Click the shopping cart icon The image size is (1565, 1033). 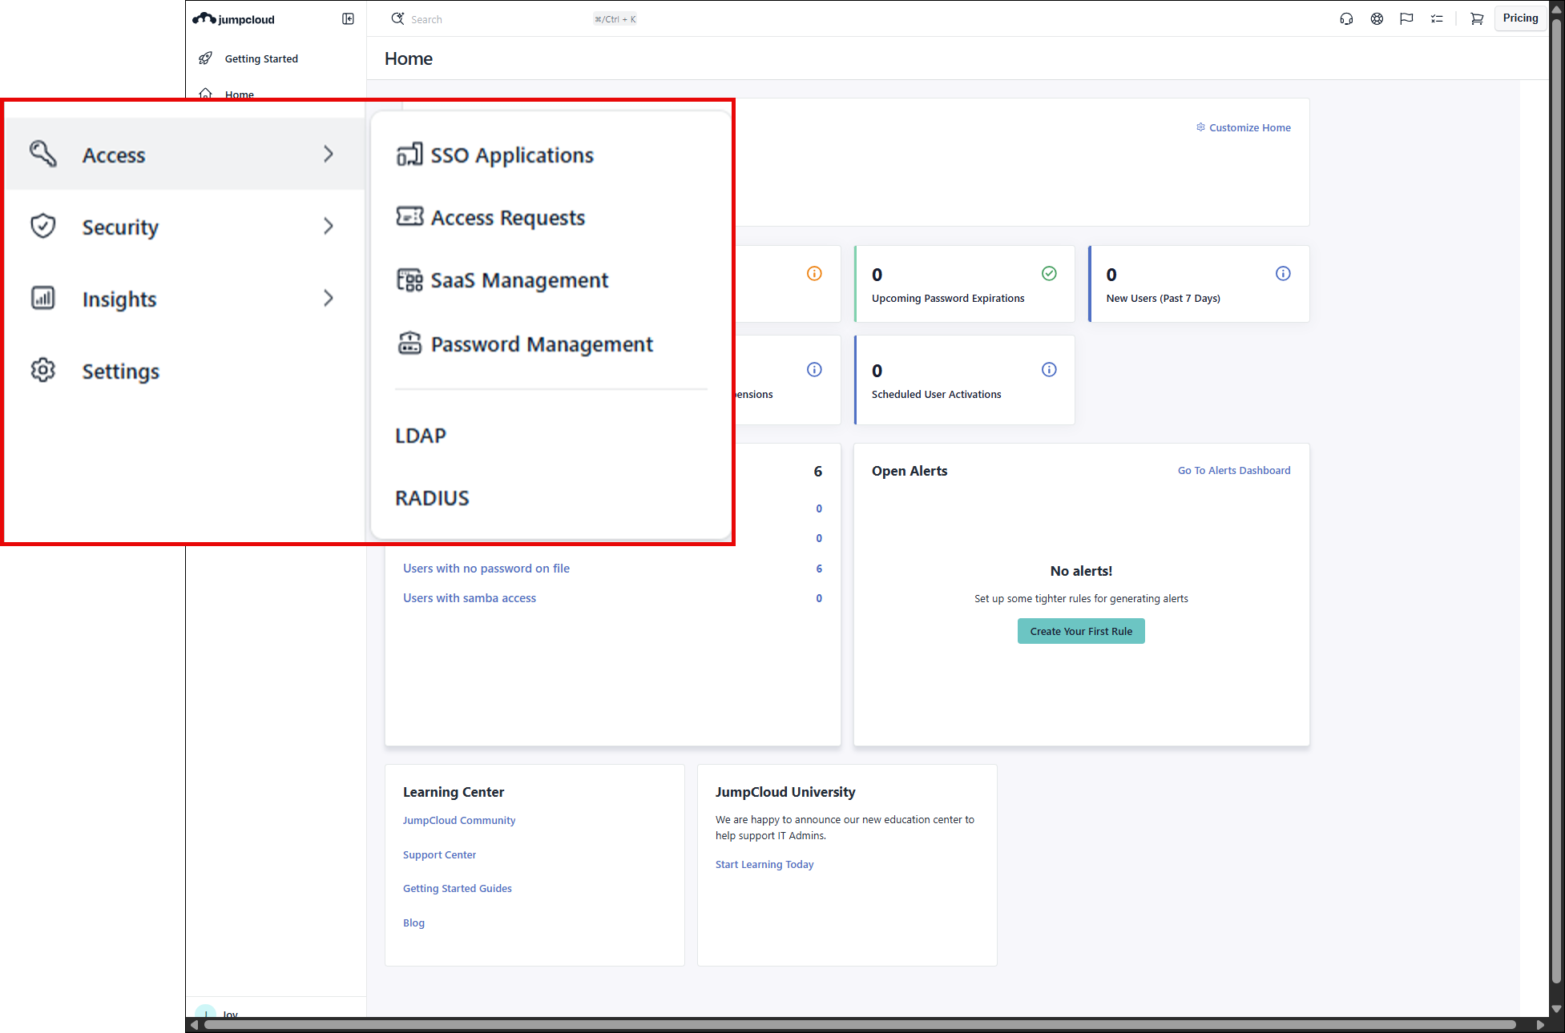point(1477,18)
